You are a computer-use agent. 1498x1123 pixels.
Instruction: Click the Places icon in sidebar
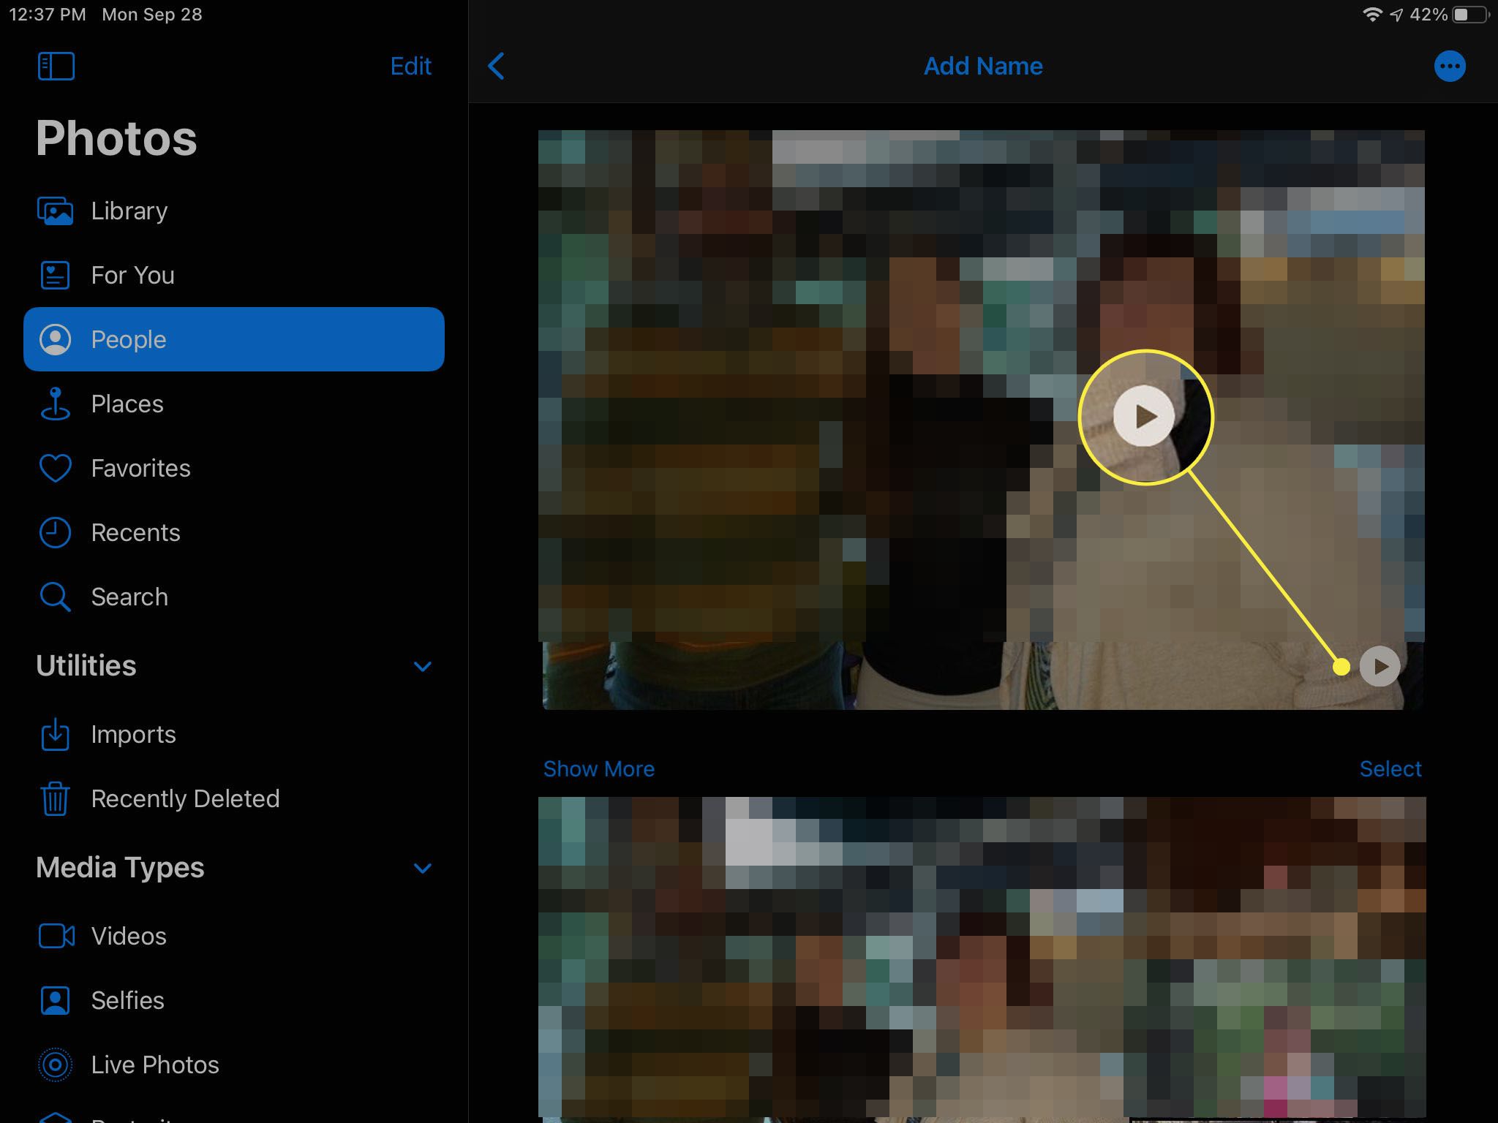coord(56,404)
